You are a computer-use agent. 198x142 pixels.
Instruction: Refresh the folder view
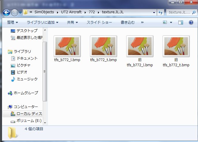pos(161,12)
